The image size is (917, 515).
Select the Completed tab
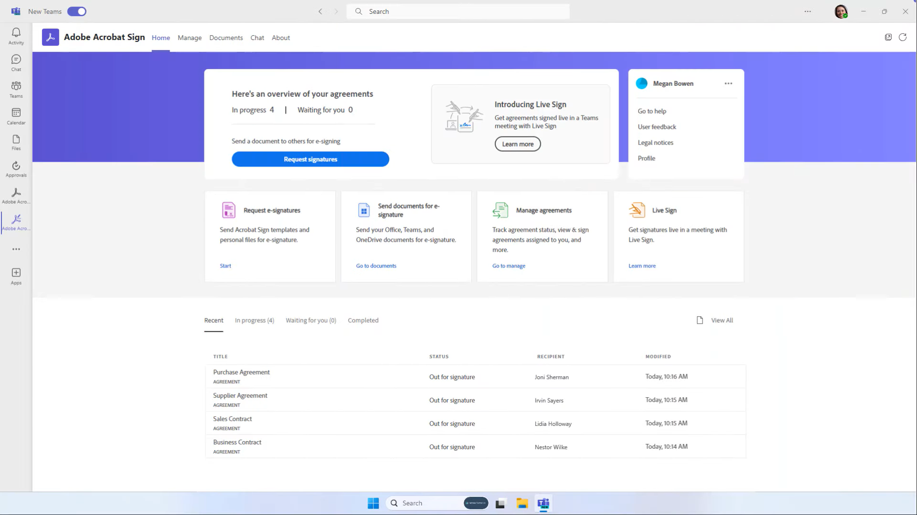(x=363, y=320)
